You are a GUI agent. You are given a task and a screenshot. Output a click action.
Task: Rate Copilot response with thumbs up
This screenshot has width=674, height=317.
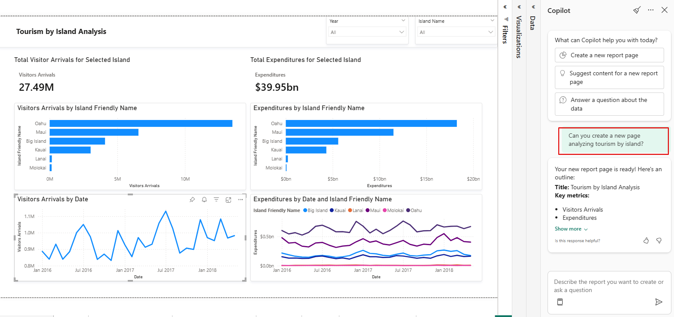pos(646,240)
